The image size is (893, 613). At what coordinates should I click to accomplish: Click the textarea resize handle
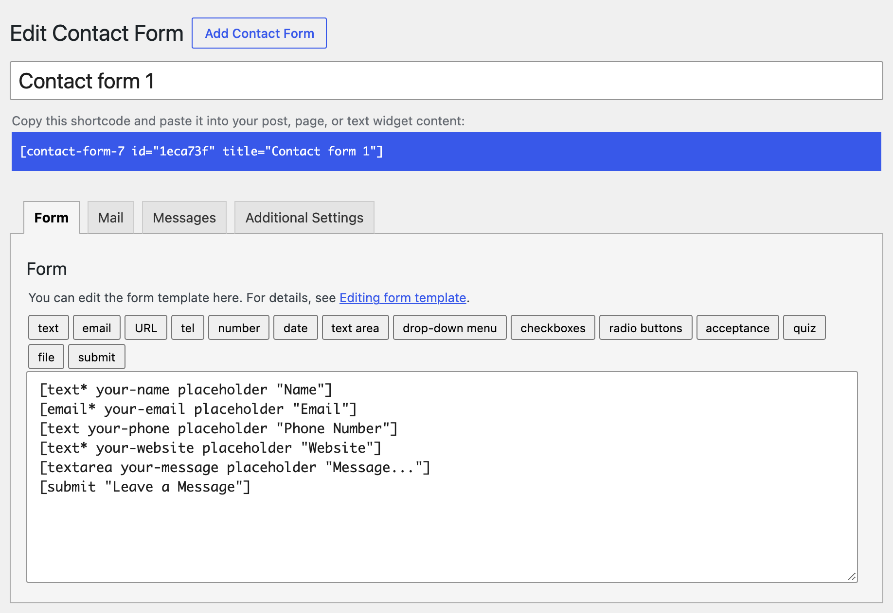pos(852,577)
